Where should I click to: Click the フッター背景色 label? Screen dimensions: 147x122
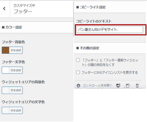tap(13, 42)
